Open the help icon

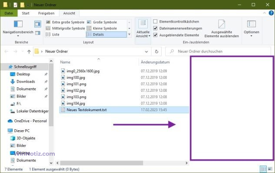271,13
